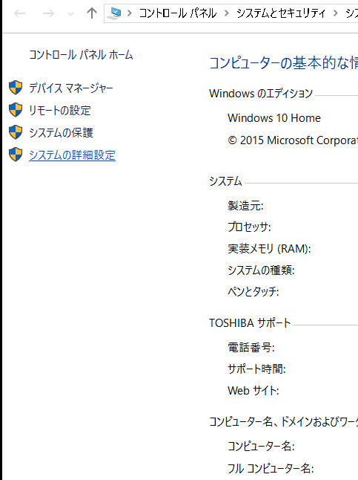Open リモートの設定 link
The width and height of the screenshot is (358, 480).
60,111
